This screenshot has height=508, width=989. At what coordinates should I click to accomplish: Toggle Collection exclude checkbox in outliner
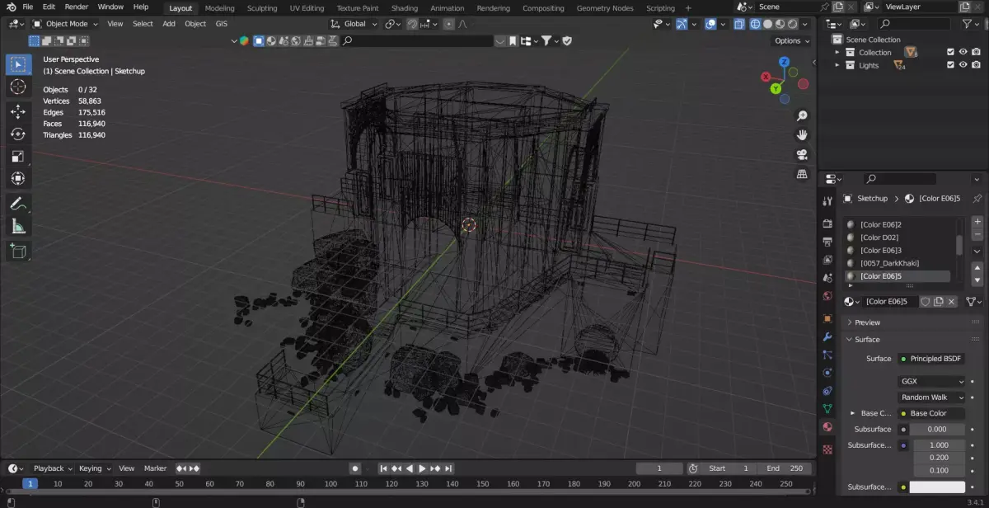click(950, 52)
